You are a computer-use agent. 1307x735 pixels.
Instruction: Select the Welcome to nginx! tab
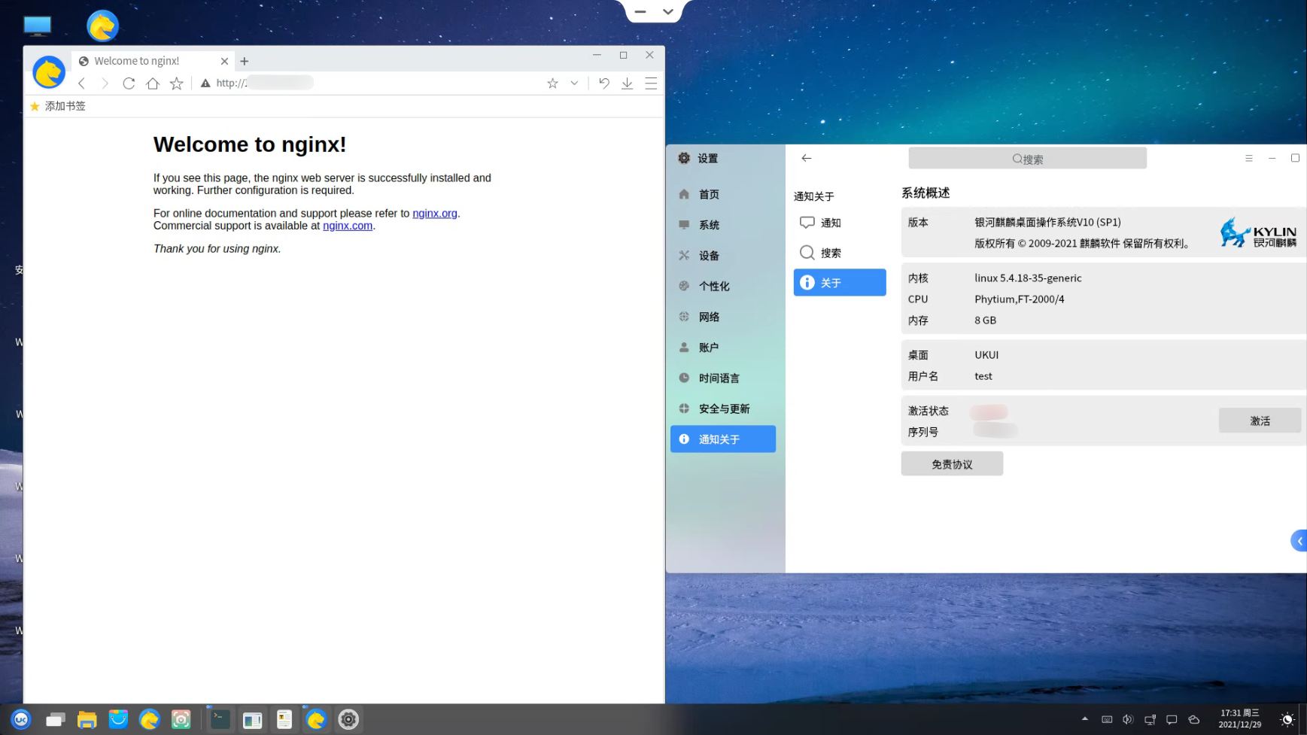[153, 61]
